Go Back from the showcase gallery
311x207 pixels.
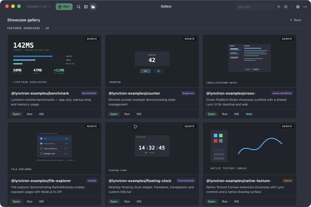[296, 20]
